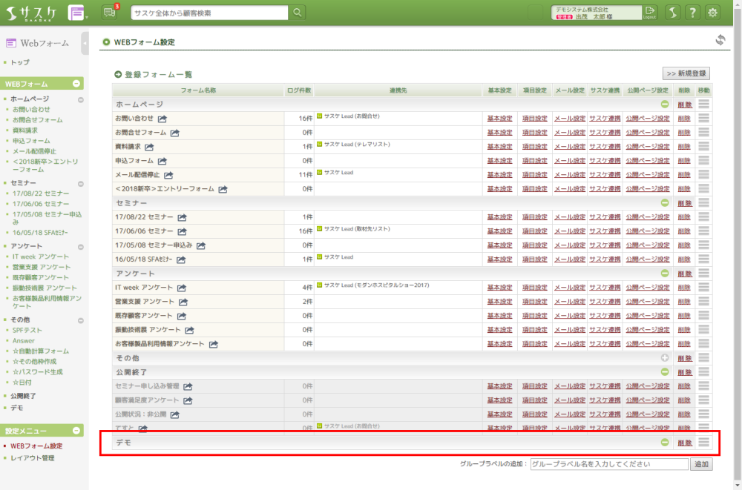Click the refresh arrows icon near page title
Screen dimensions: 742x490
pyautogui.click(x=720, y=40)
